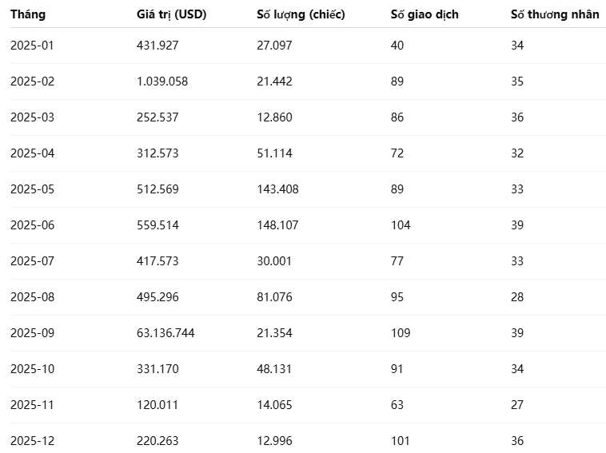Screen dimensions: 606x453
Task: Select the value cell 63.136.744
Action: point(165,333)
